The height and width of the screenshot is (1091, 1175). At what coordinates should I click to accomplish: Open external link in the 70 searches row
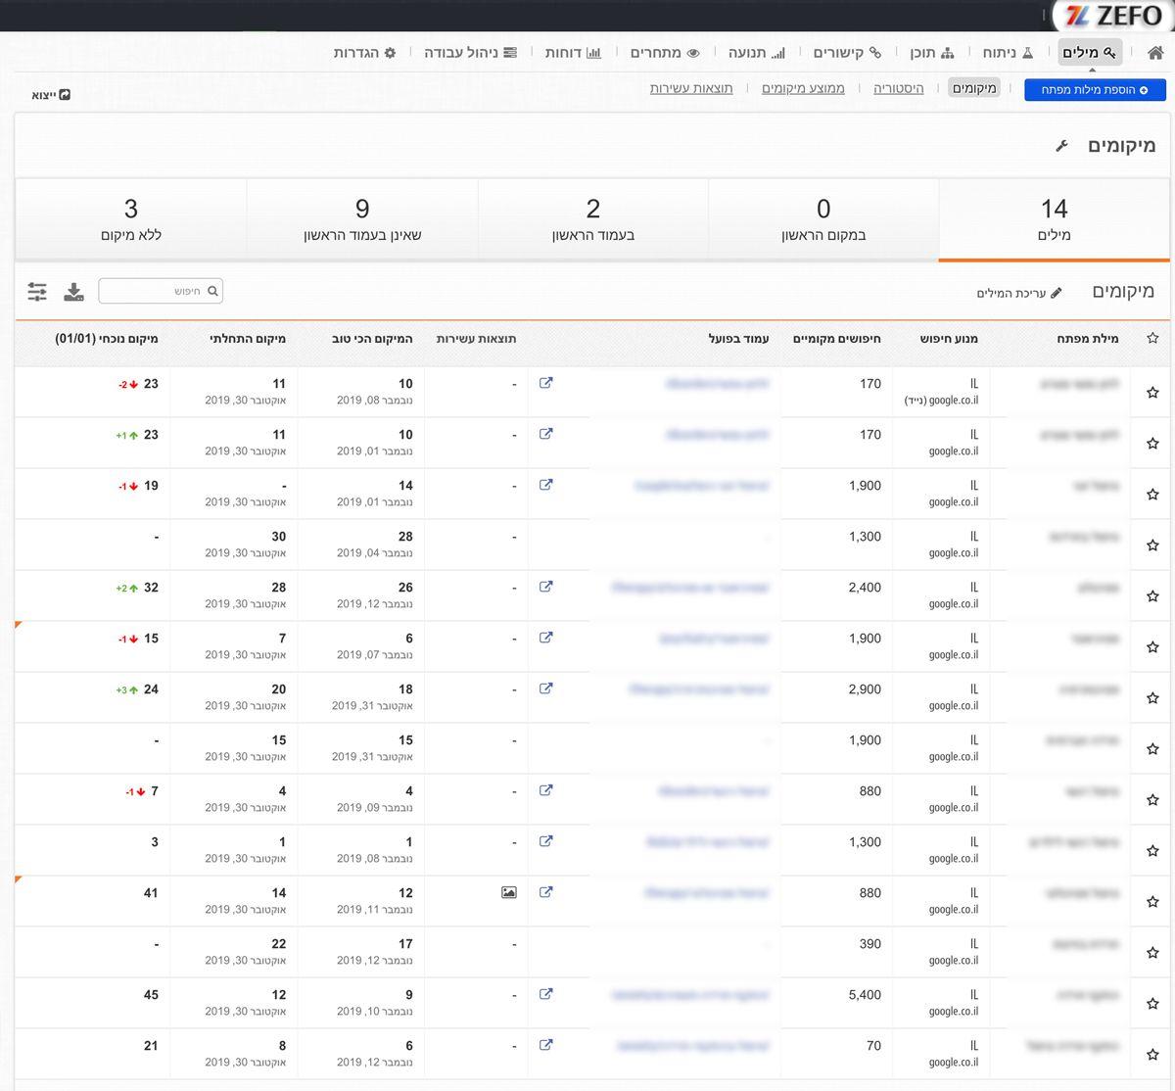(x=546, y=1045)
